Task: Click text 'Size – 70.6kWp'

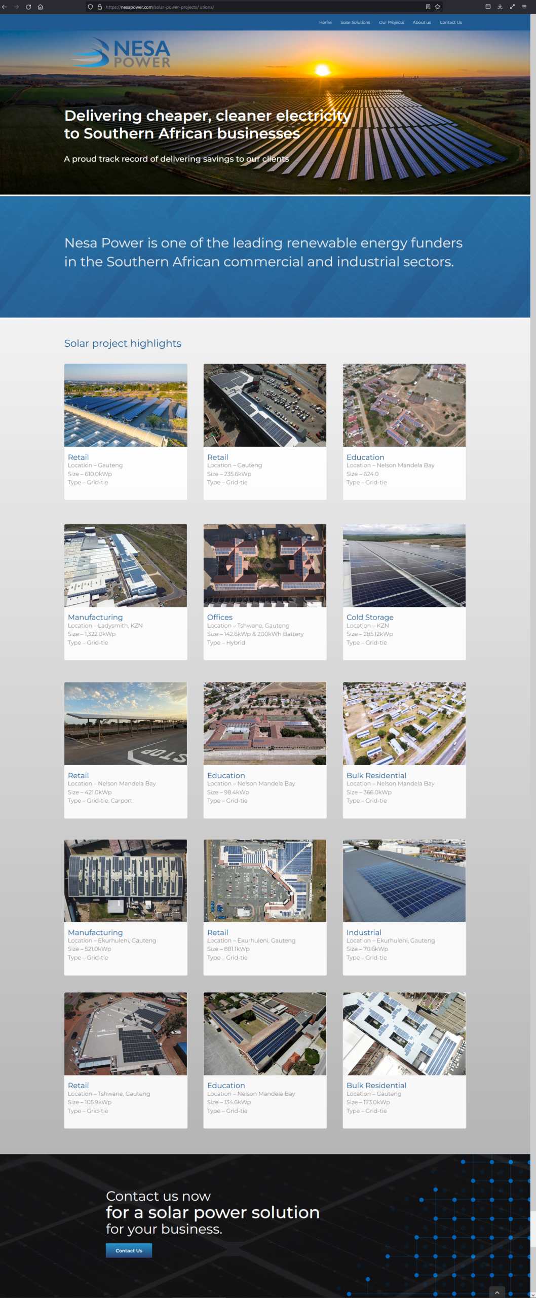Action: [367, 949]
